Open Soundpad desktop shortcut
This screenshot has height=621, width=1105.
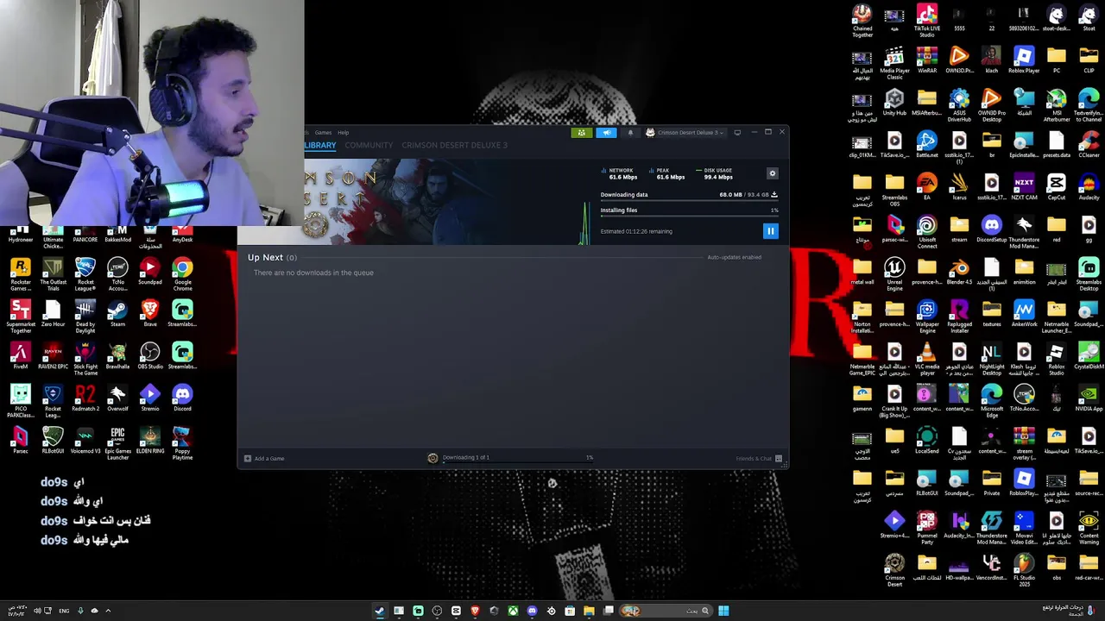150,271
